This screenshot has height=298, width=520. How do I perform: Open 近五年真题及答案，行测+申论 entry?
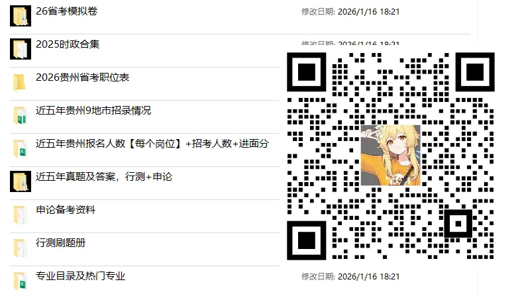(x=104, y=177)
